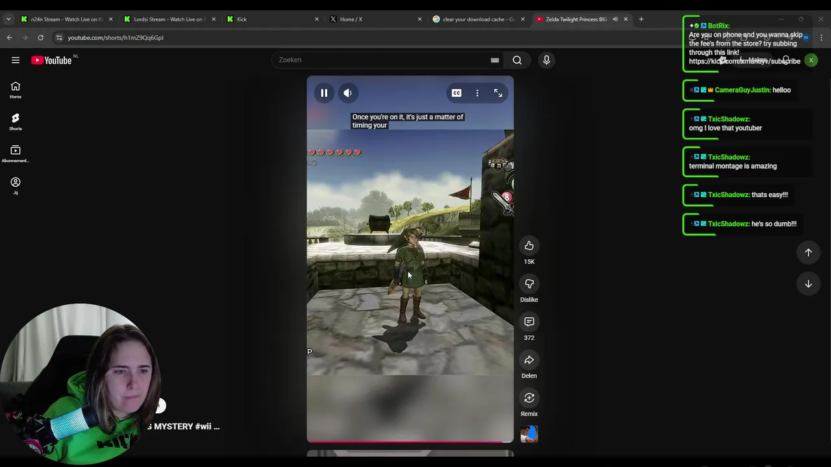Click 'omg I love that youtuber' message
831x467 pixels.
click(725, 128)
